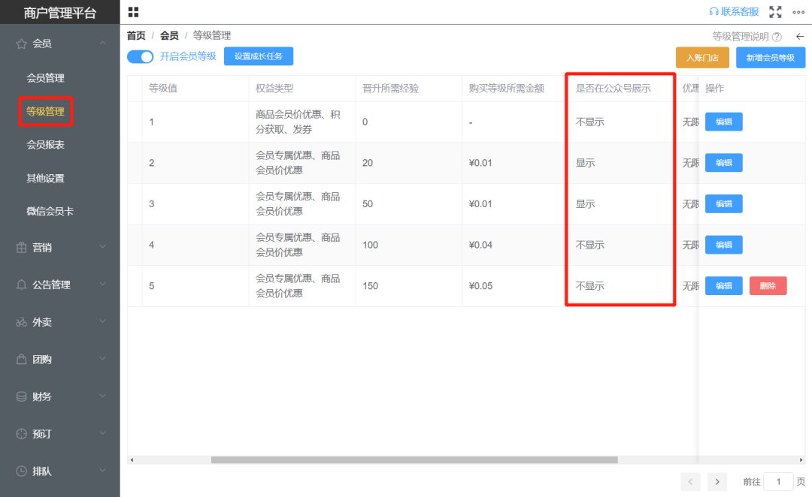Click 编辑 for level 4 row

[x=724, y=245]
